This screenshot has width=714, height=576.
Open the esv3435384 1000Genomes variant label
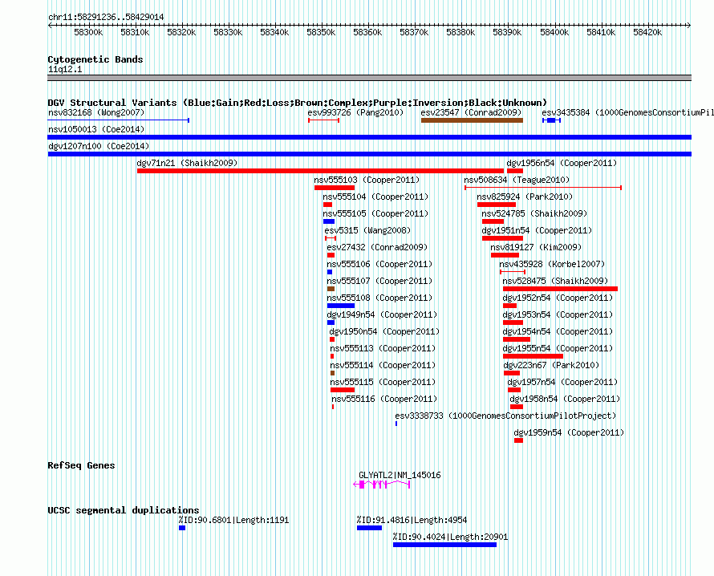tap(627, 112)
